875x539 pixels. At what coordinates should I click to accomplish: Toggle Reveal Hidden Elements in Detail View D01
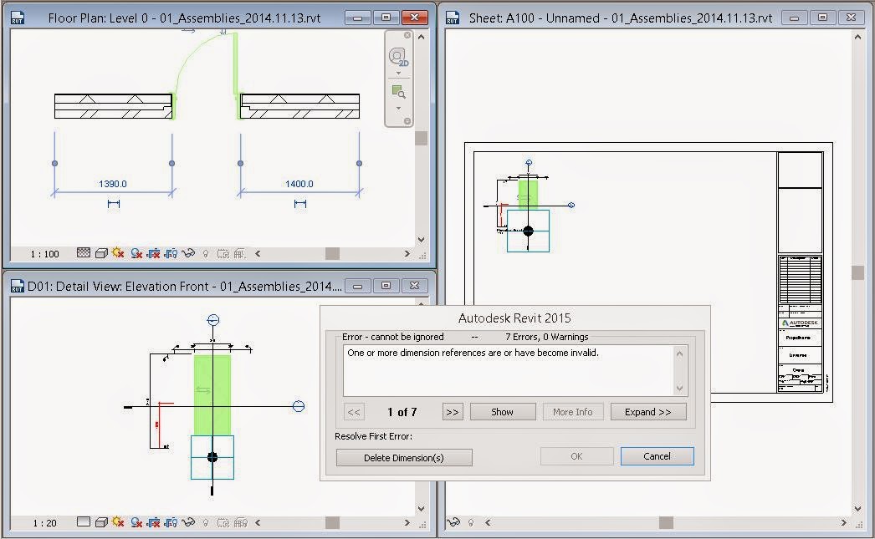(x=205, y=523)
